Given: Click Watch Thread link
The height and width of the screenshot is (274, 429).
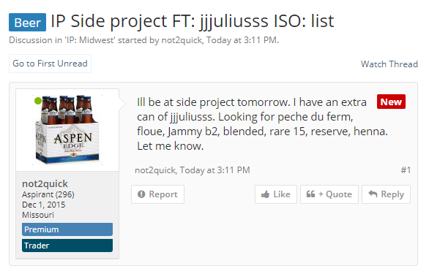Looking at the screenshot, I should [x=389, y=64].
